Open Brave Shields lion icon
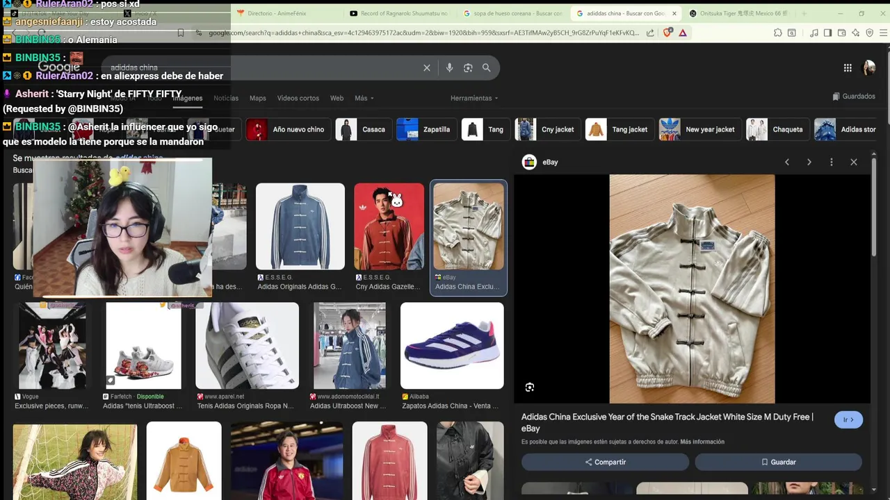 pos(668,33)
